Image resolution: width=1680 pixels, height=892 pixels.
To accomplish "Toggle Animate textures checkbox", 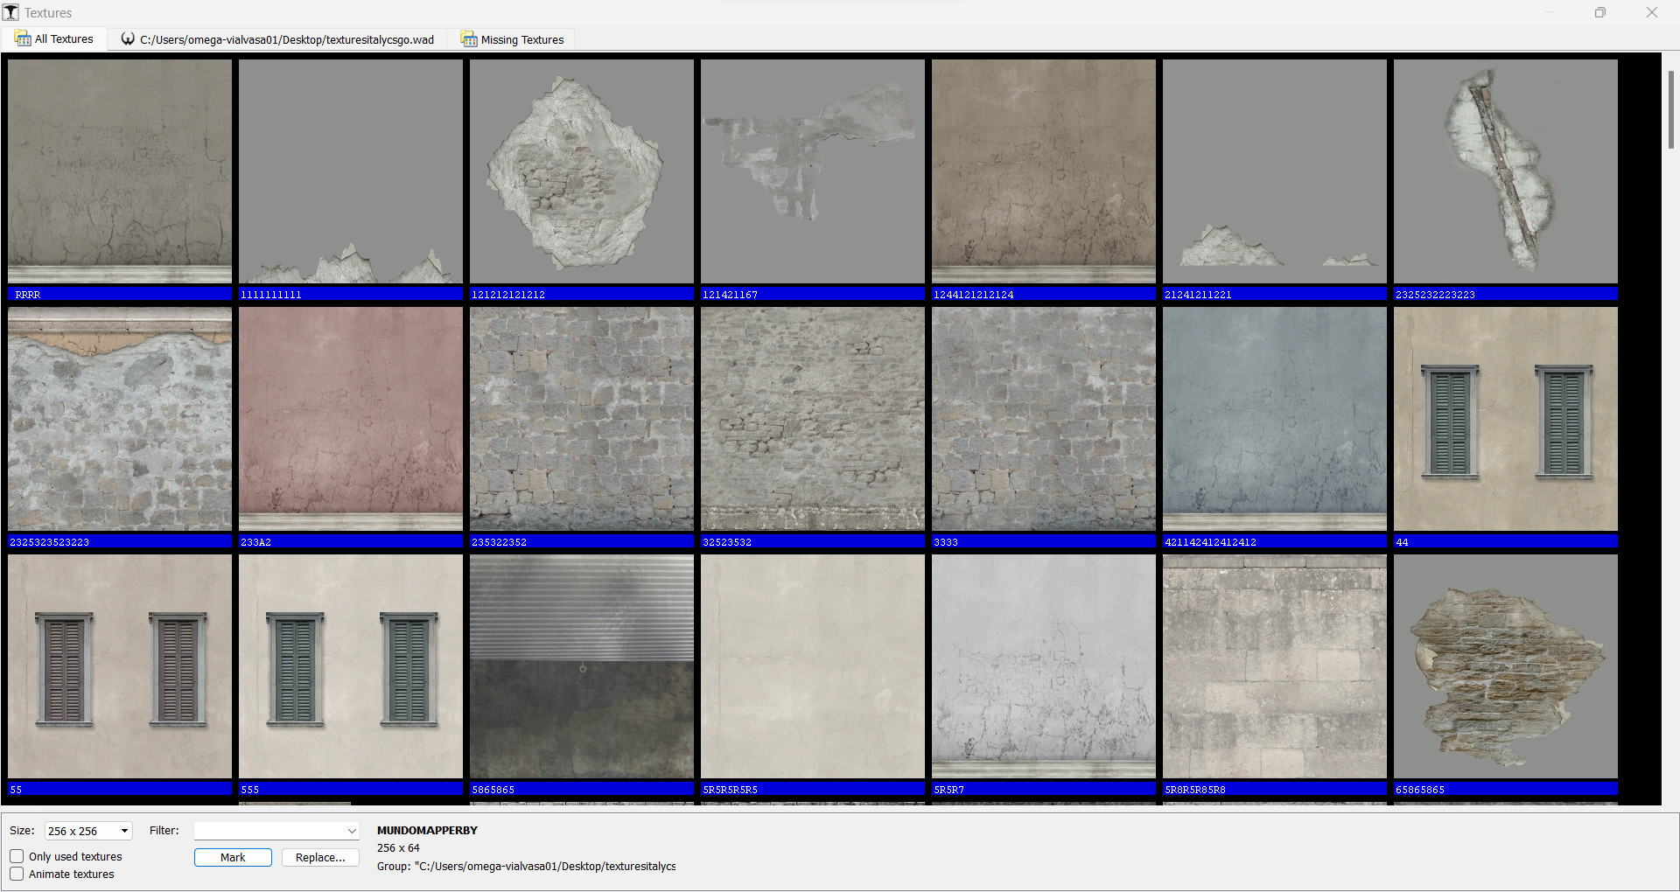I will coord(17,874).
